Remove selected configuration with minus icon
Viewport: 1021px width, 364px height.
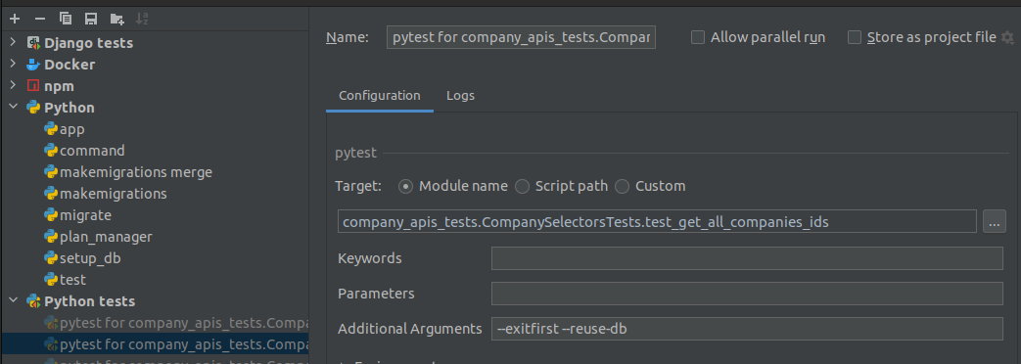coord(40,19)
